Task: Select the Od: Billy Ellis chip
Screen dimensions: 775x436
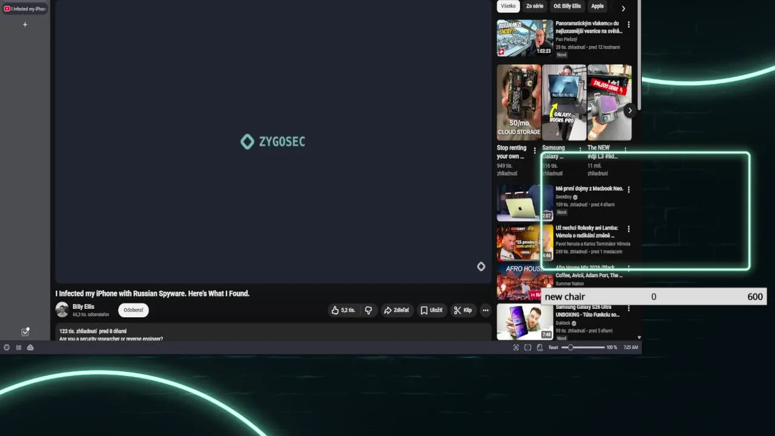Action: pyautogui.click(x=567, y=6)
